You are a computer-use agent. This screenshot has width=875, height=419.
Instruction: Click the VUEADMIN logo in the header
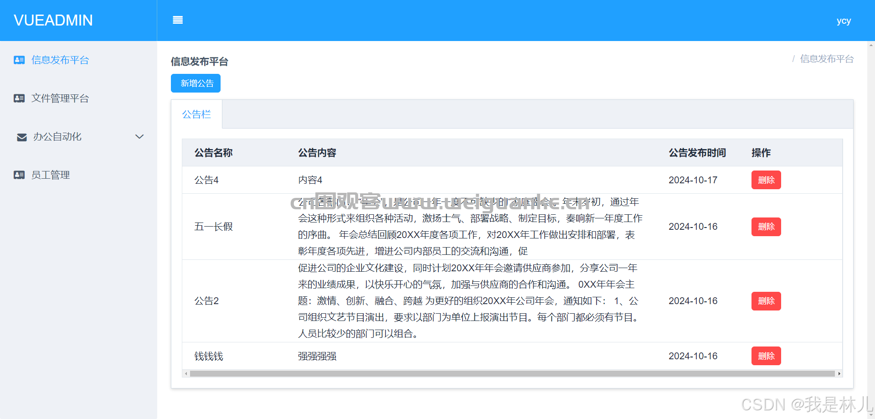53,20
